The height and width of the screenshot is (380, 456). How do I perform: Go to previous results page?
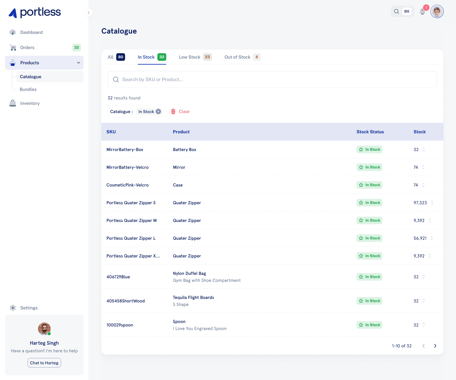tap(424, 346)
